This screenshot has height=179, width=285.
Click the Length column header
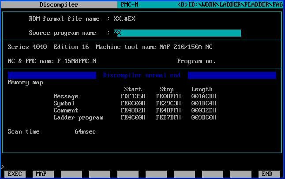pyautogui.click(x=202, y=89)
